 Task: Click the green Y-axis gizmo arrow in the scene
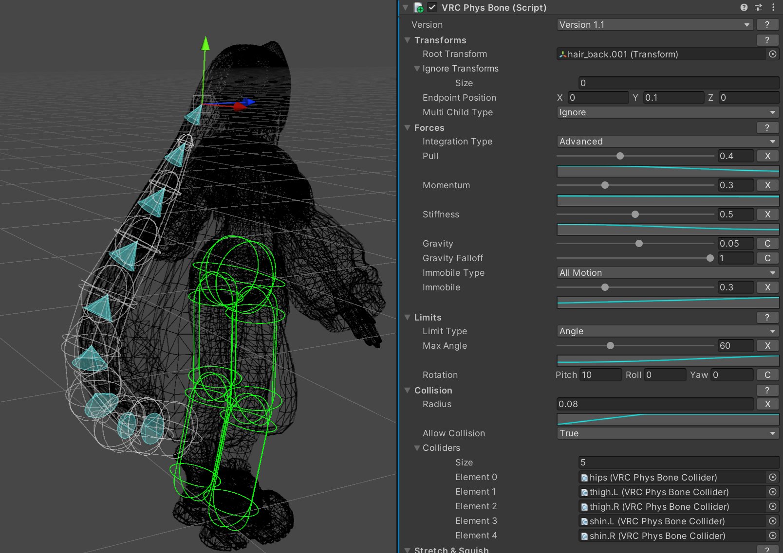coord(205,44)
